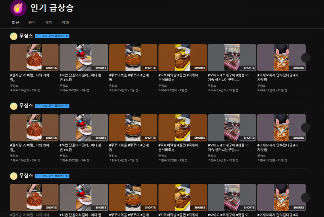Open the #감자탕 Shorts thumbnail in the first section
Image resolution: width=324 pixels, height=217 pixels.
pos(34,57)
